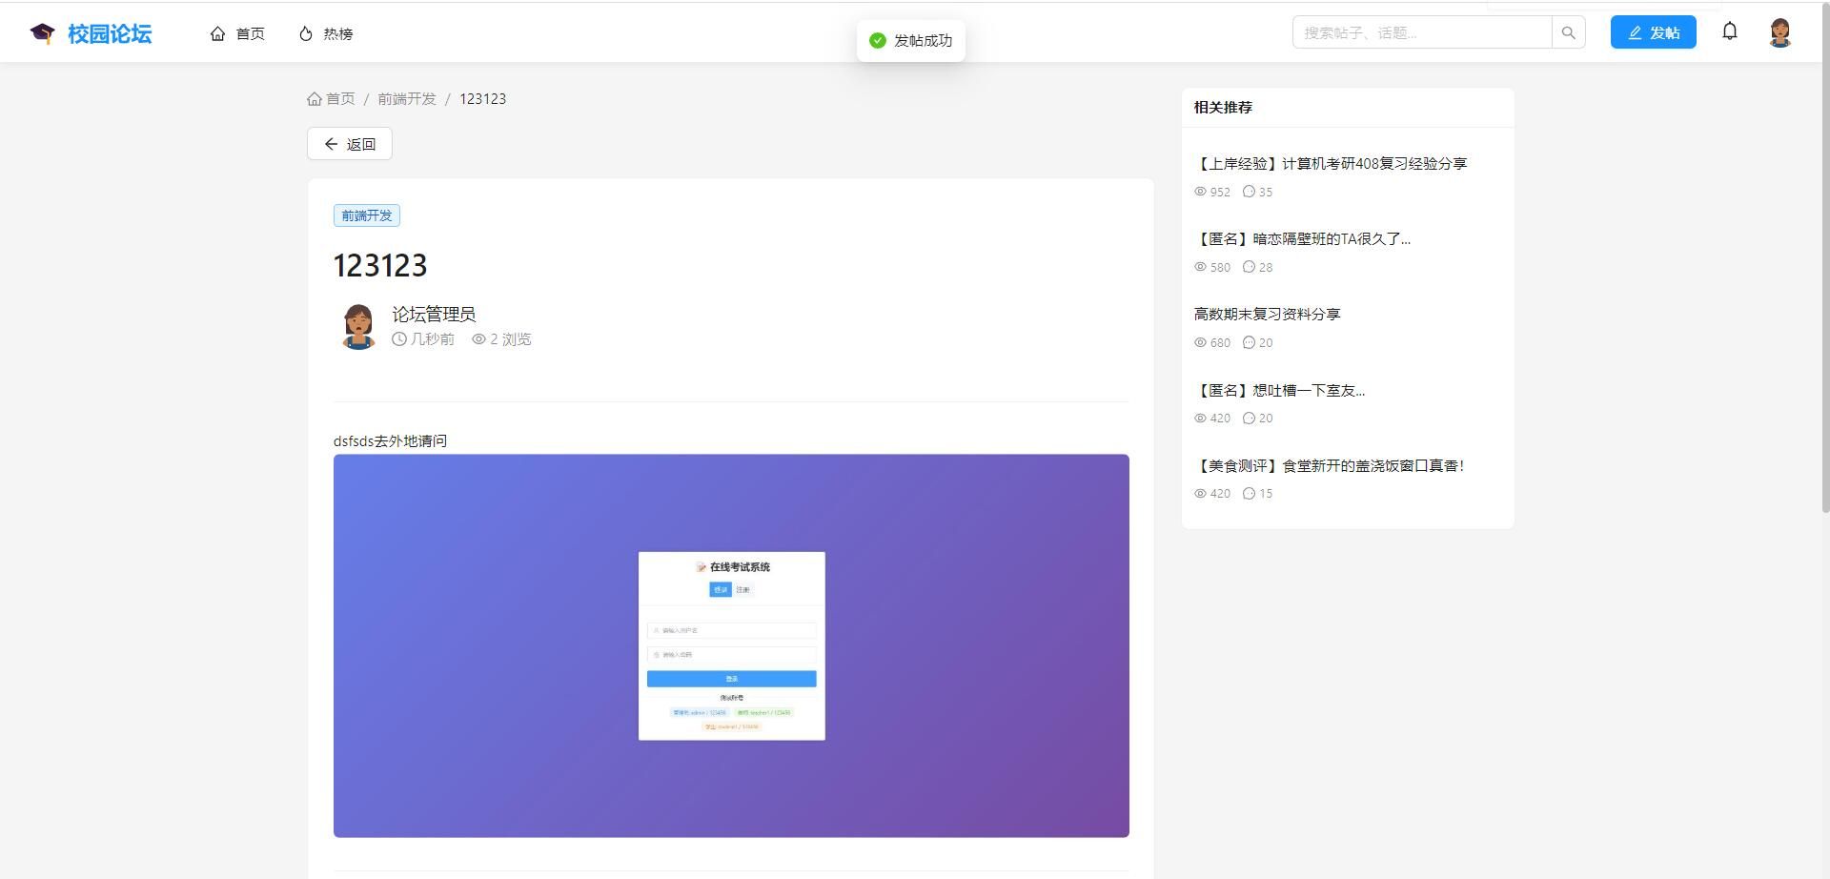Click the search magnifier icon
1830x879 pixels.
click(1568, 31)
